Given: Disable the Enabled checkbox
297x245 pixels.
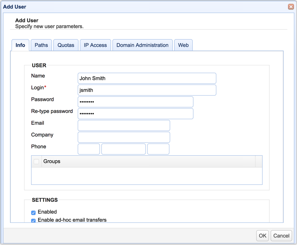Looking at the screenshot, I should [33, 212].
